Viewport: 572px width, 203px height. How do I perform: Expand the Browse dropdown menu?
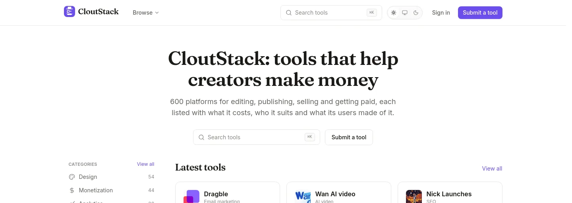tap(146, 13)
